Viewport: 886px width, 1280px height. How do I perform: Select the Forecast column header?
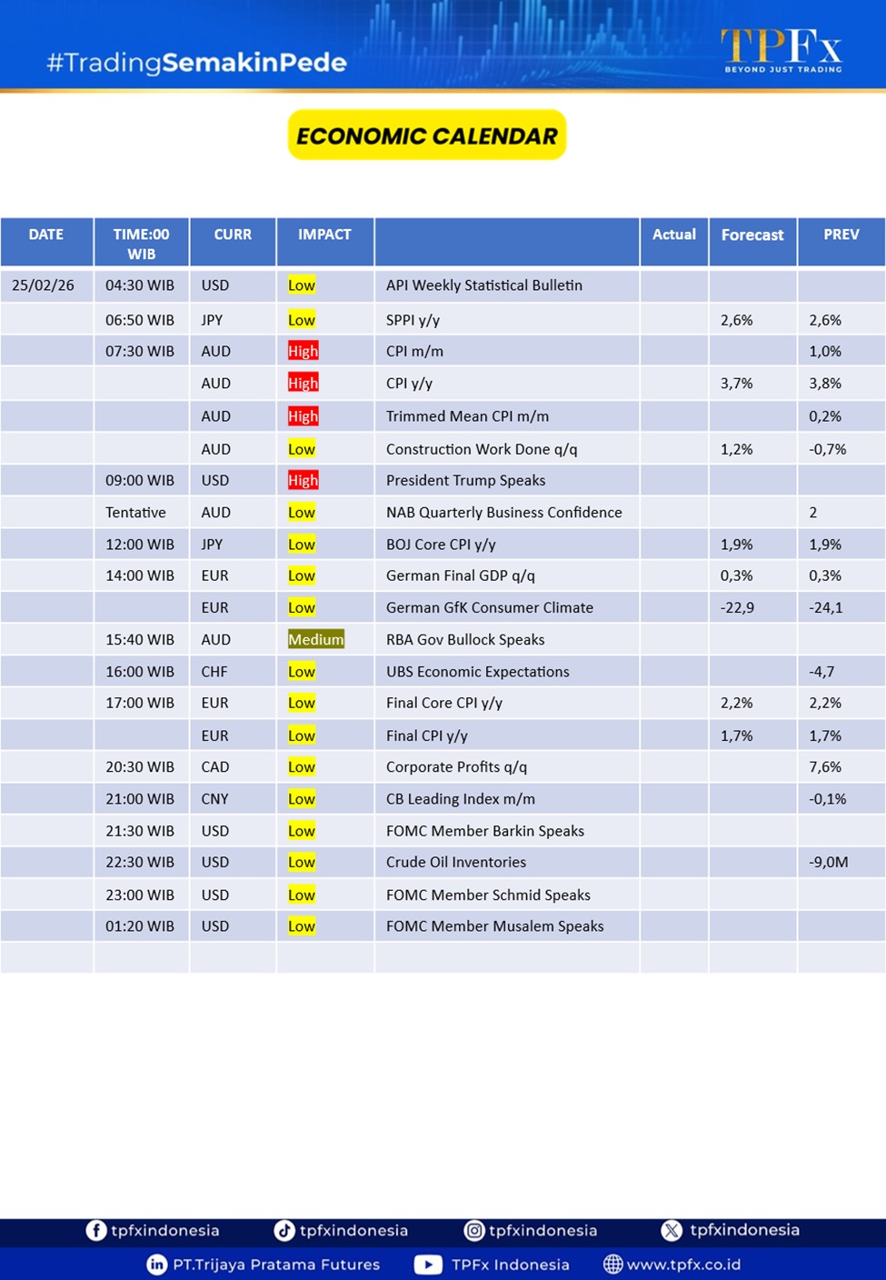(752, 235)
